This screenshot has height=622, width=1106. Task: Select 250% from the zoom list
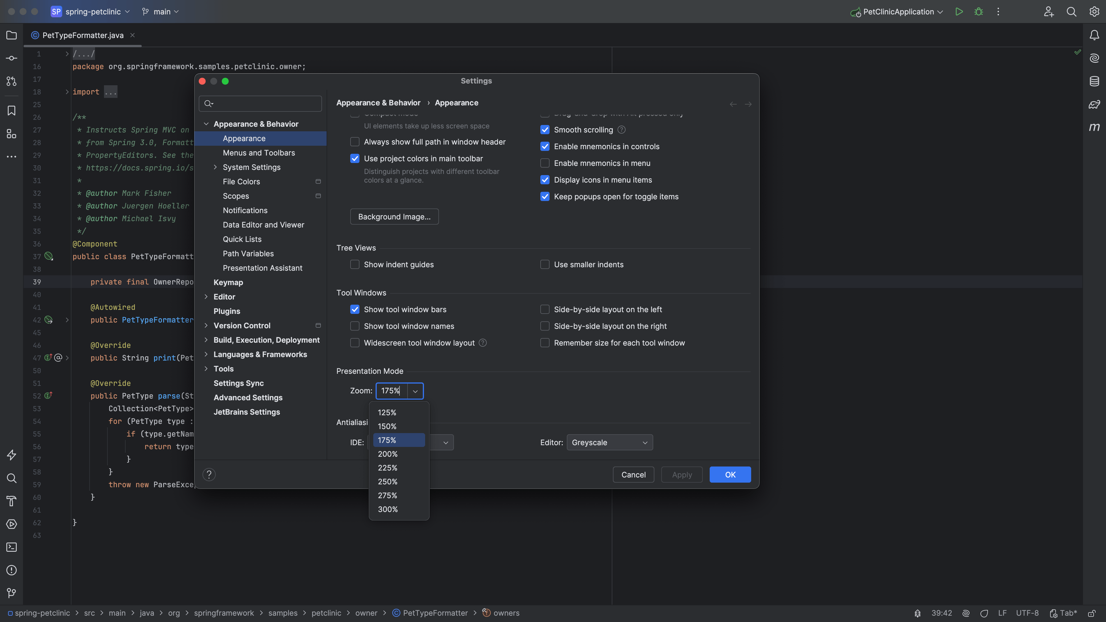click(x=387, y=482)
